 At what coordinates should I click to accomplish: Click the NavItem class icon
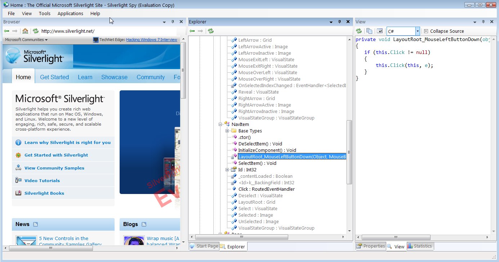pyautogui.click(x=227, y=124)
